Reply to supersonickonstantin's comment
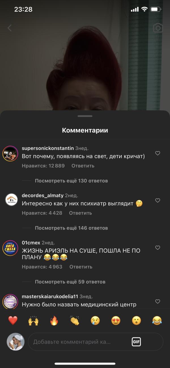This screenshot has height=368, width=170. (83, 166)
